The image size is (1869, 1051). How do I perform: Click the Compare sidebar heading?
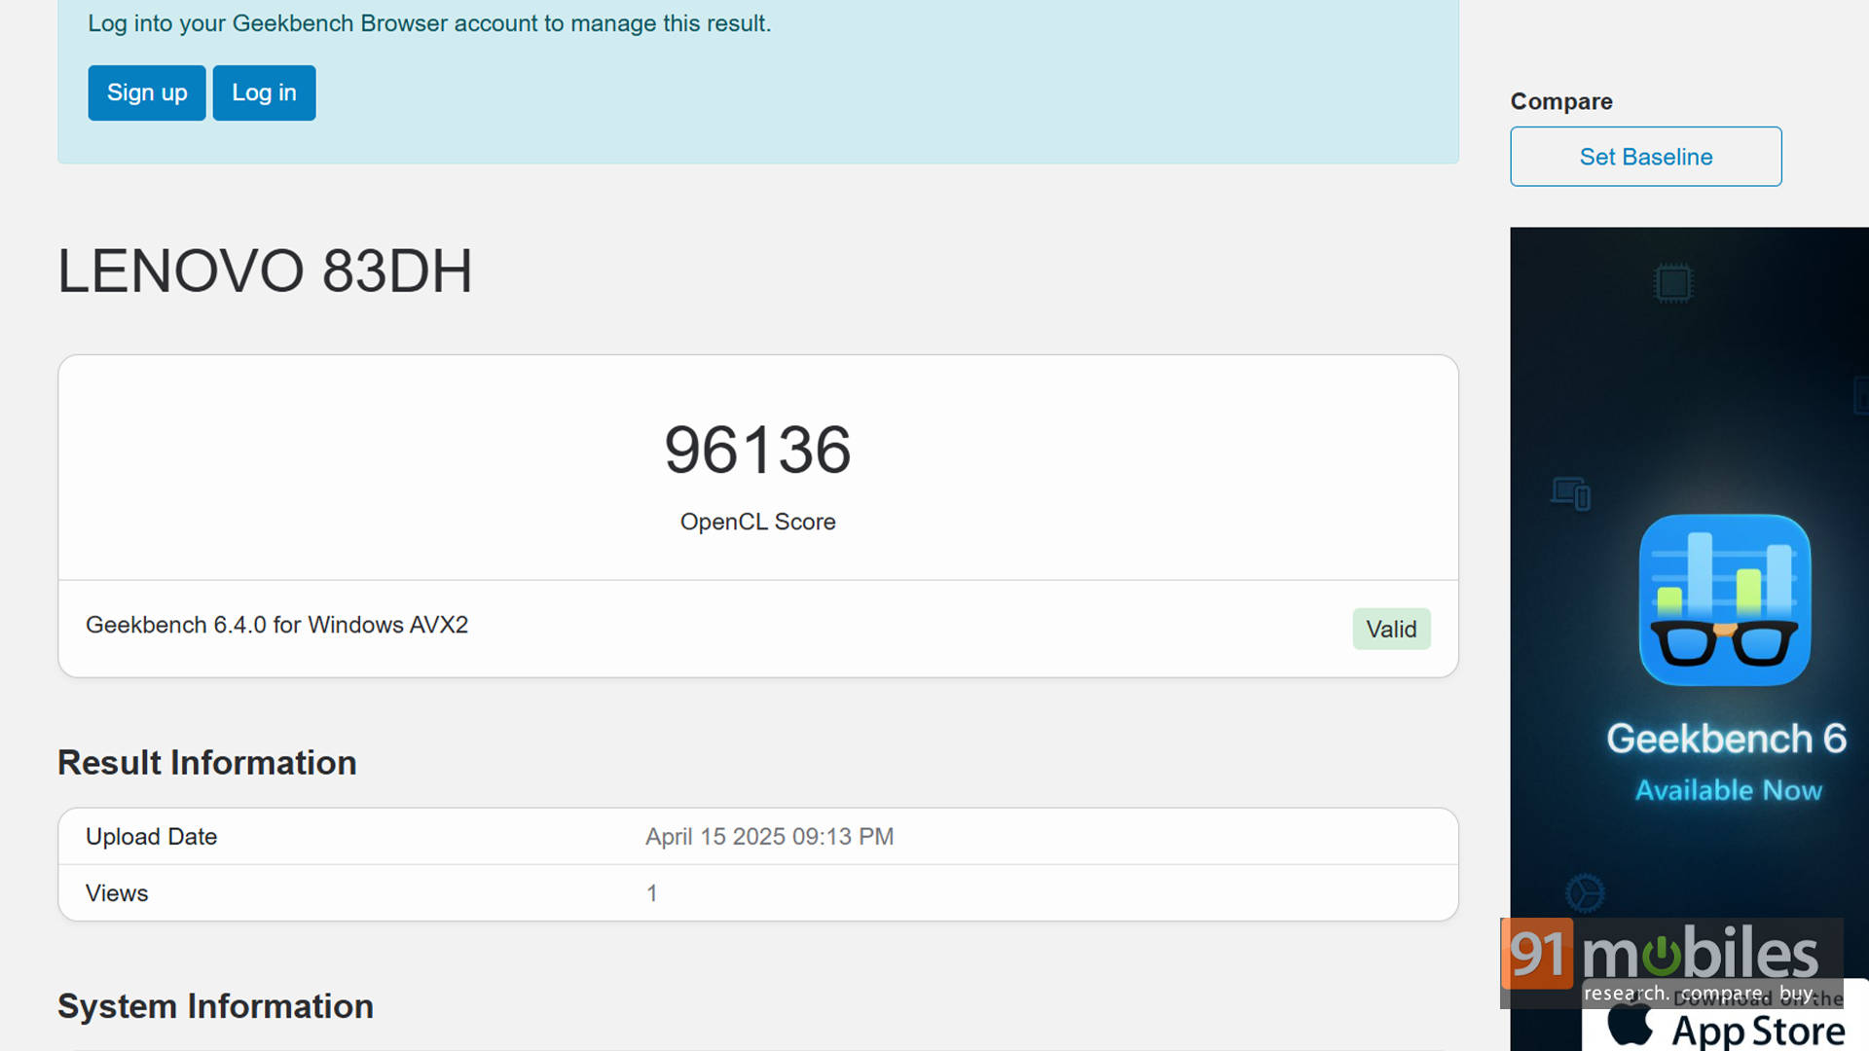coord(1561,101)
